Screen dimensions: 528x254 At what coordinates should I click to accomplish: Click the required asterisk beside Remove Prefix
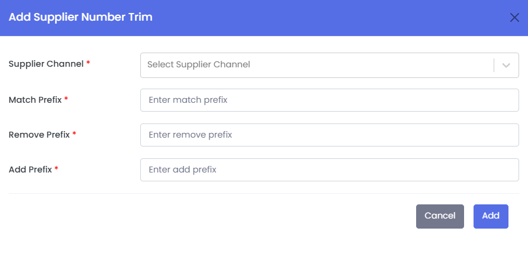tap(75, 134)
